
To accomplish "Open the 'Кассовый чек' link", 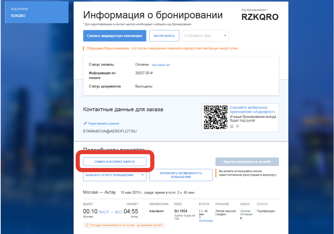I will point(161,65).
